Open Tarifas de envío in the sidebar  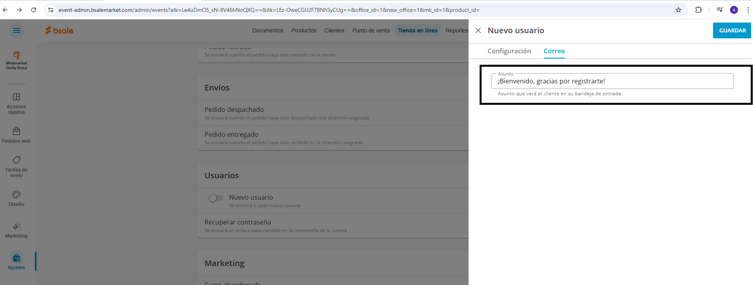coord(17,166)
